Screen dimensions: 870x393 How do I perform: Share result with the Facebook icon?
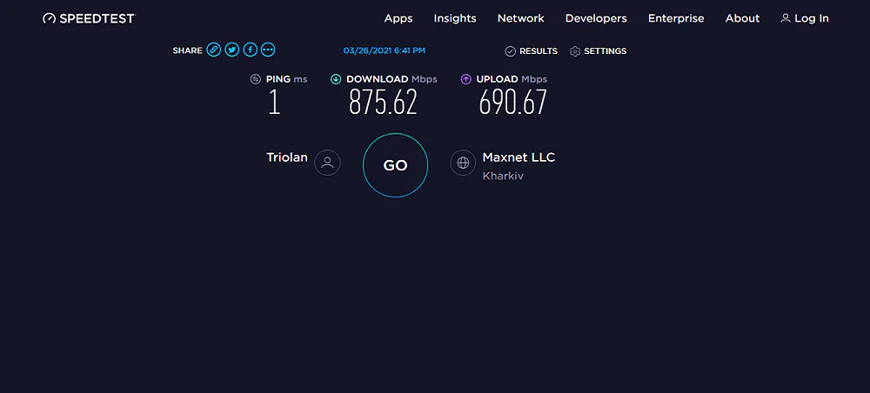click(251, 50)
